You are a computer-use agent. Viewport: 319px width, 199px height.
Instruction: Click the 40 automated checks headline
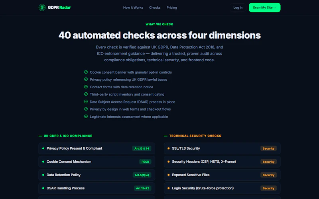[x=159, y=35]
